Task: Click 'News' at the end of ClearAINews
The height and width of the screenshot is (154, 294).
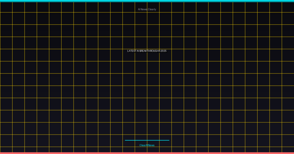Action: click(152, 145)
